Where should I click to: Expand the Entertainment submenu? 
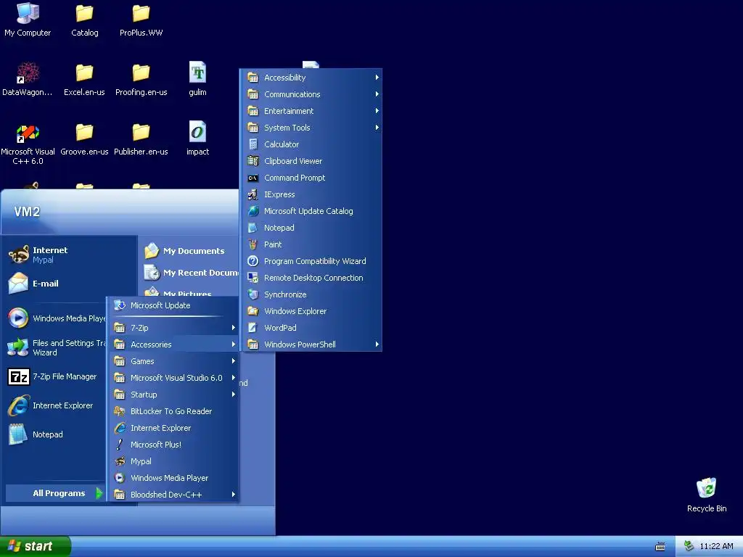click(x=311, y=111)
